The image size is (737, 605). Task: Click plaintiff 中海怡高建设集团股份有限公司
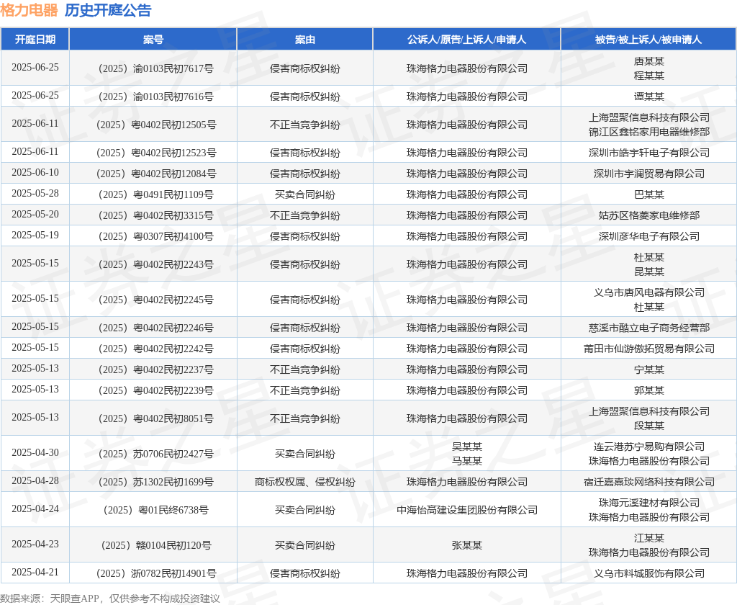pyautogui.click(x=466, y=511)
